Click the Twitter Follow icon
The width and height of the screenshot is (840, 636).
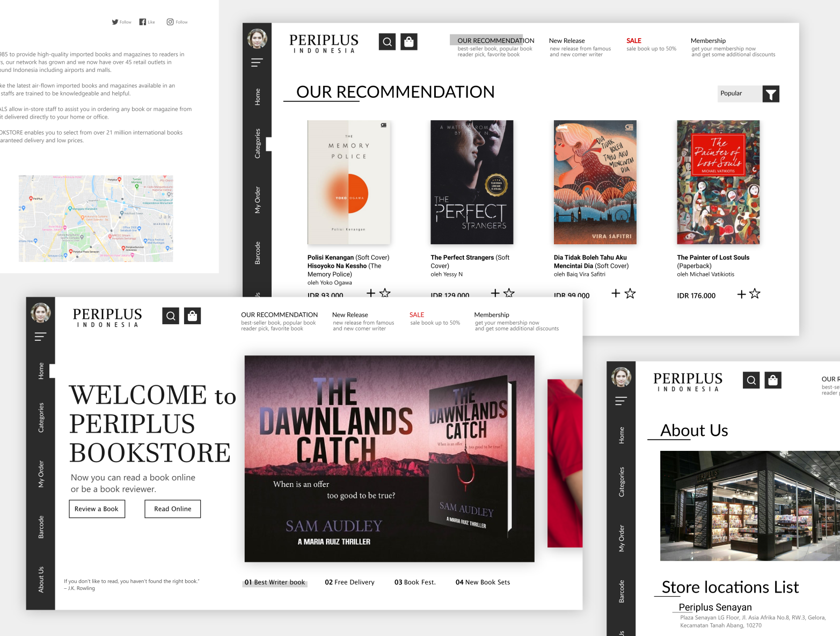115,21
